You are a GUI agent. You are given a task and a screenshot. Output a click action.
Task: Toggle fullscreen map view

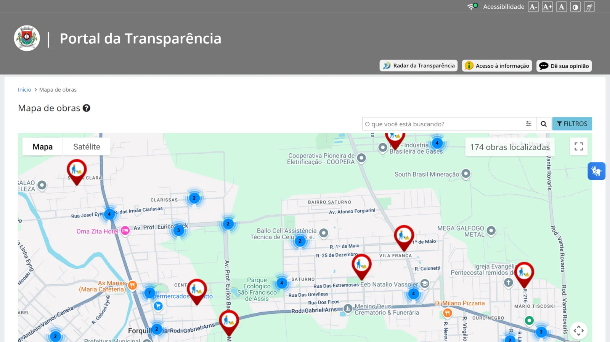pyautogui.click(x=579, y=146)
